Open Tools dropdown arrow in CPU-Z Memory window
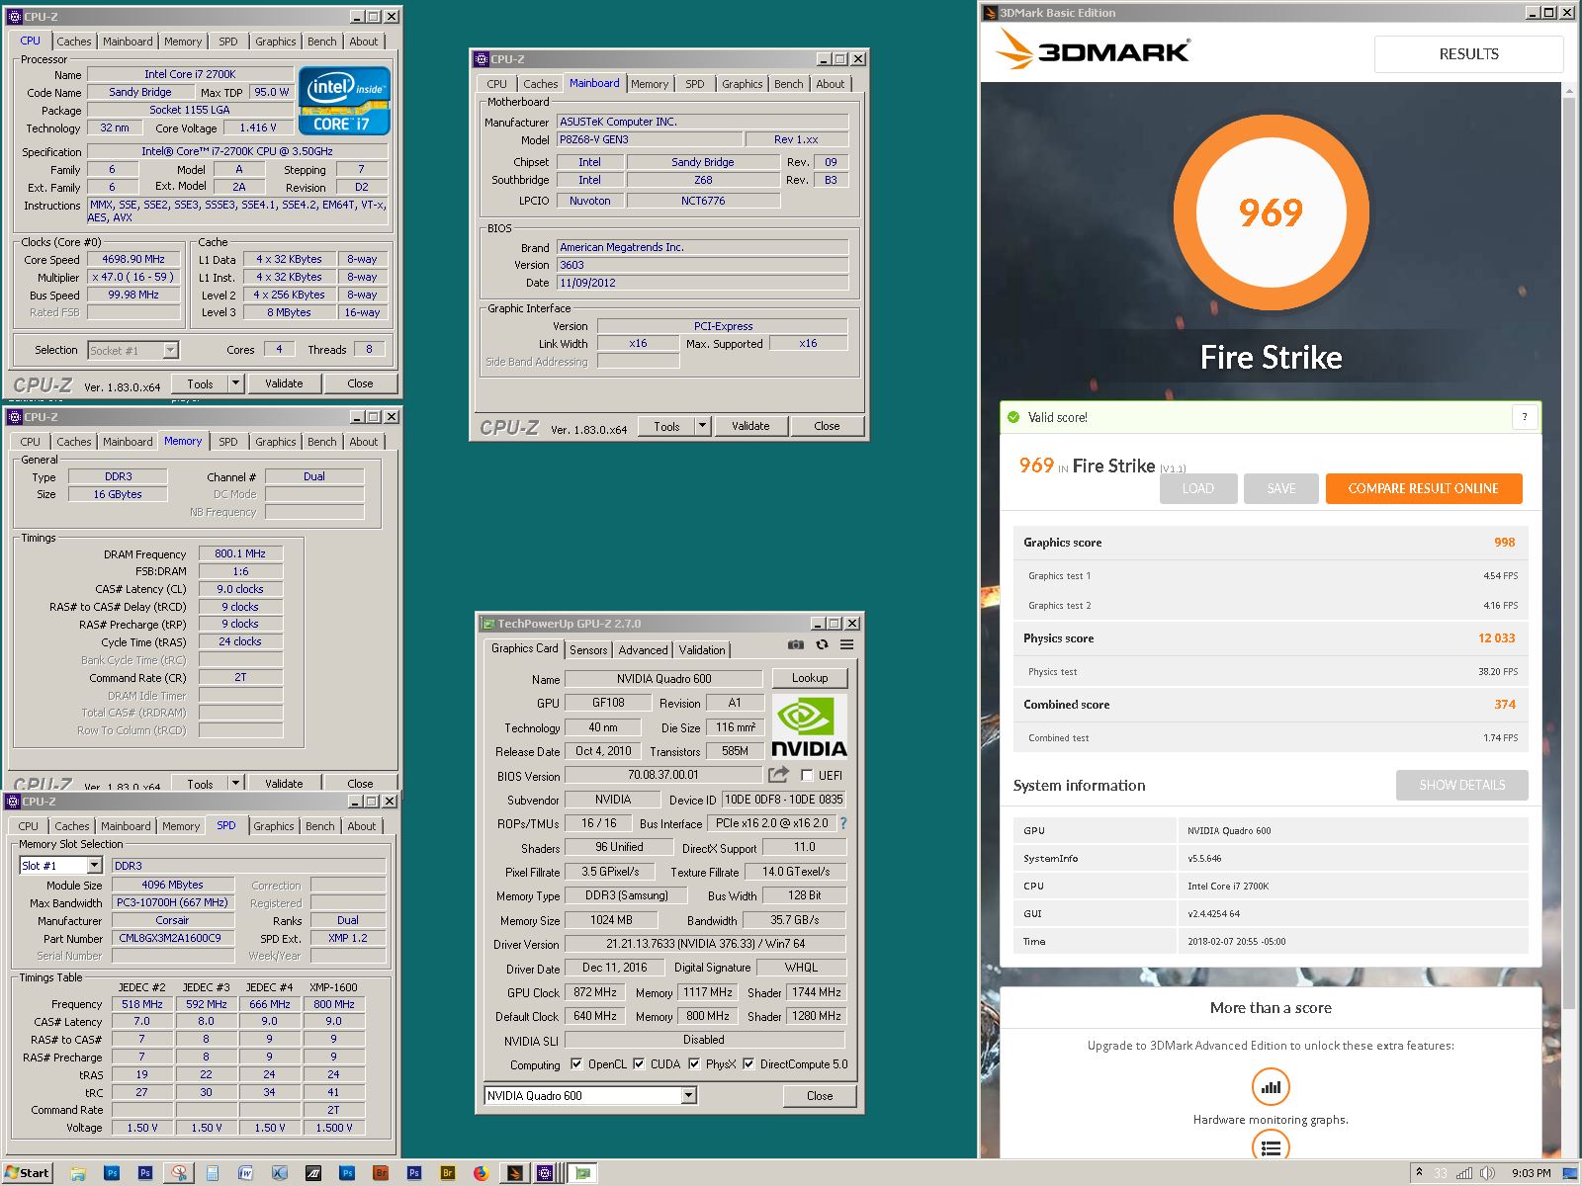This screenshot has height=1186, width=1582. pos(235,783)
